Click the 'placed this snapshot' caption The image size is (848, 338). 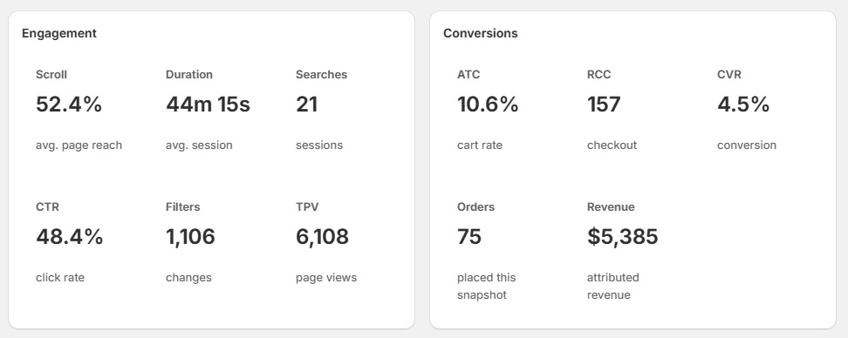(x=487, y=286)
